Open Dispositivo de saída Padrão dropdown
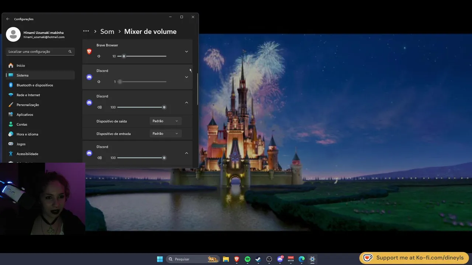472x265 pixels. (165, 121)
